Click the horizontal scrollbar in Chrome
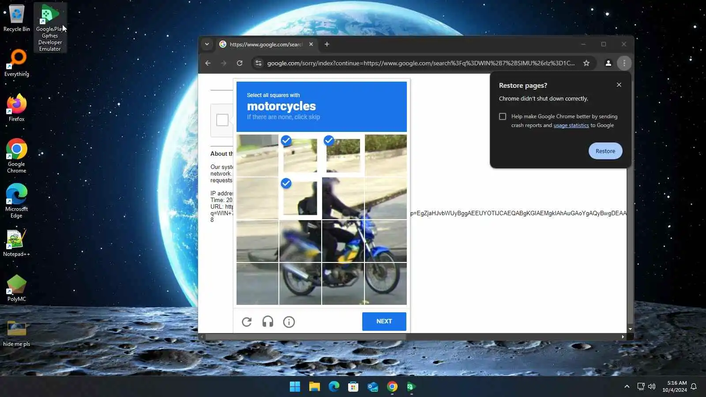Viewport: 706px width, 397px height. tap(306, 337)
